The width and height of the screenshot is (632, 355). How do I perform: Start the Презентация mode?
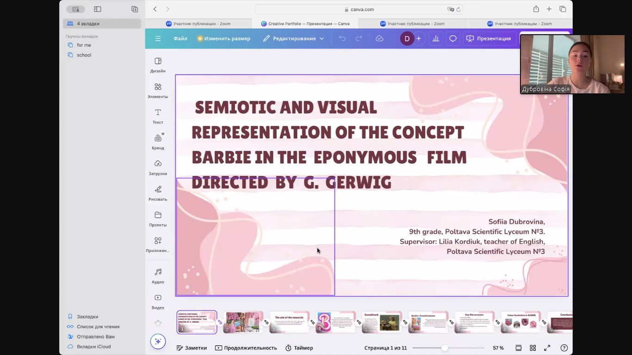tap(489, 38)
